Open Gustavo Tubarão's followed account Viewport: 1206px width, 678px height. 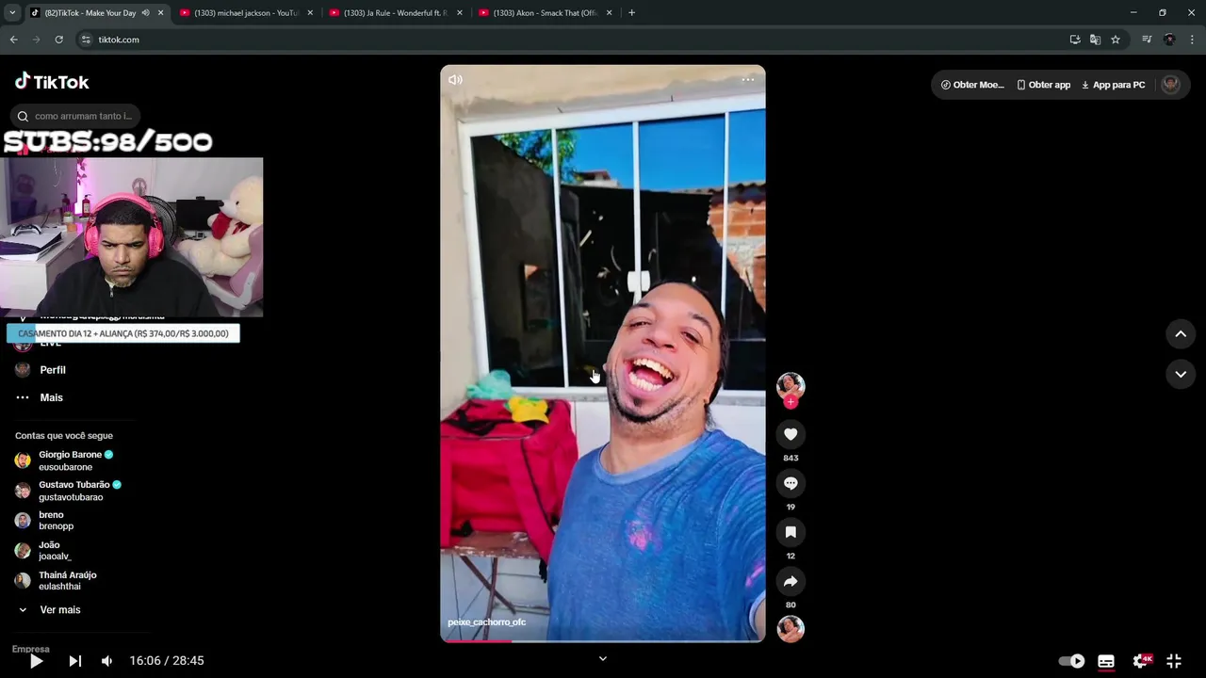68,491
